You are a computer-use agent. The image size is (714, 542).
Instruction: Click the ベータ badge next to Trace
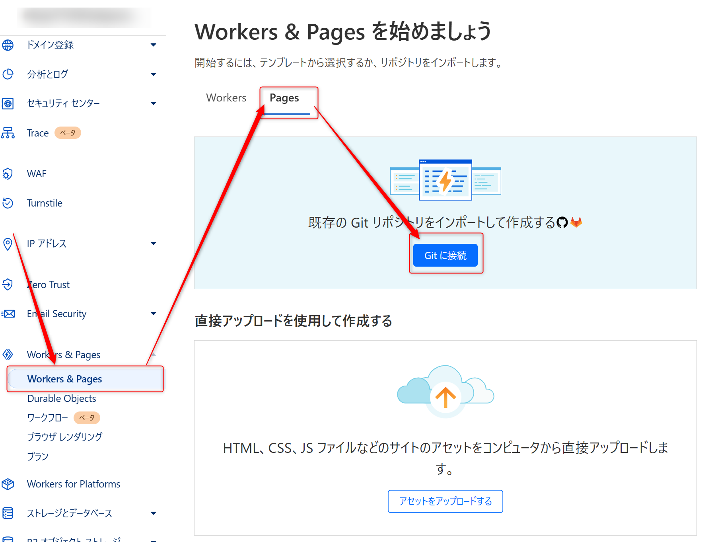point(68,133)
